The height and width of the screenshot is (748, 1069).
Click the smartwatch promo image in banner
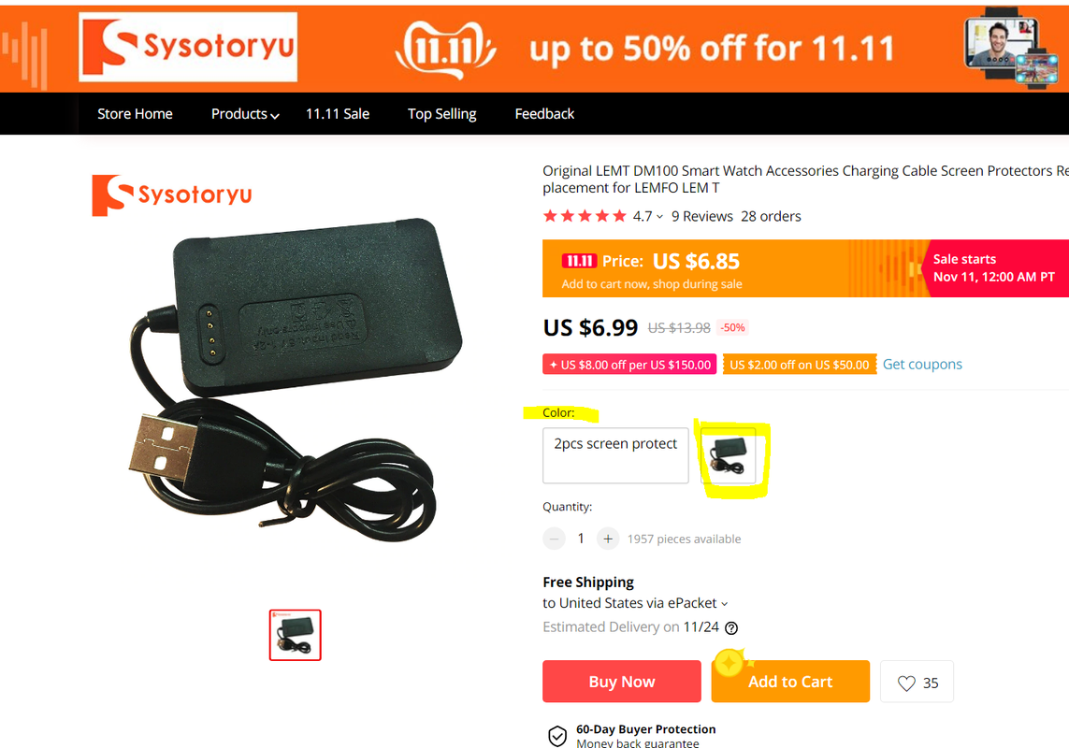click(x=1010, y=47)
